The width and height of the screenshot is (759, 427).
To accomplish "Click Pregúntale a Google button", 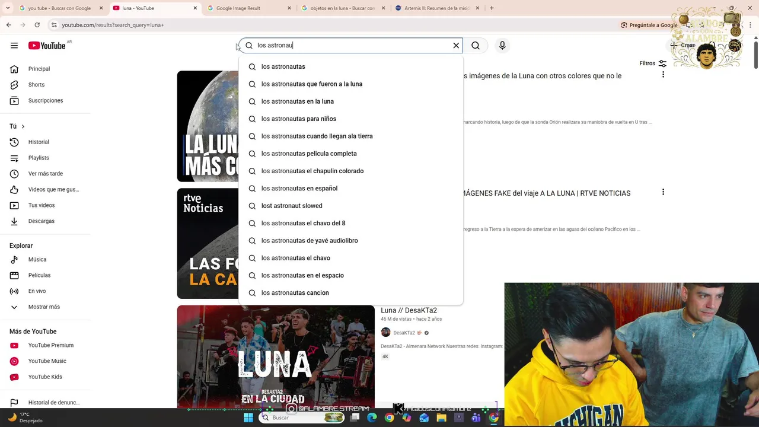I will click(x=649, y=25).
